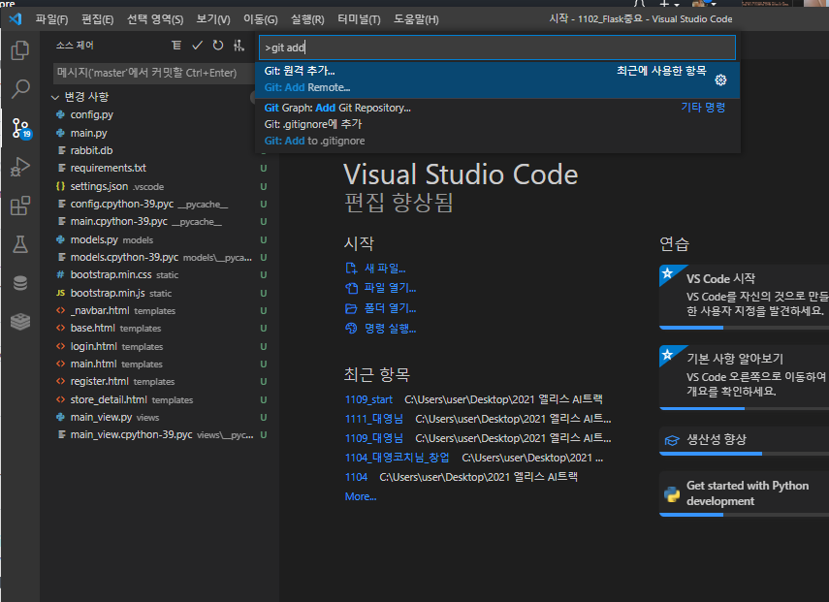Commit changes with the checkmark icon
The image size is (829, 602).
(197, 46)
